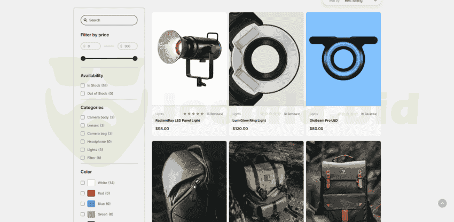
Task: Click the scroll-to-top arrow button
Action: (442, 203)
